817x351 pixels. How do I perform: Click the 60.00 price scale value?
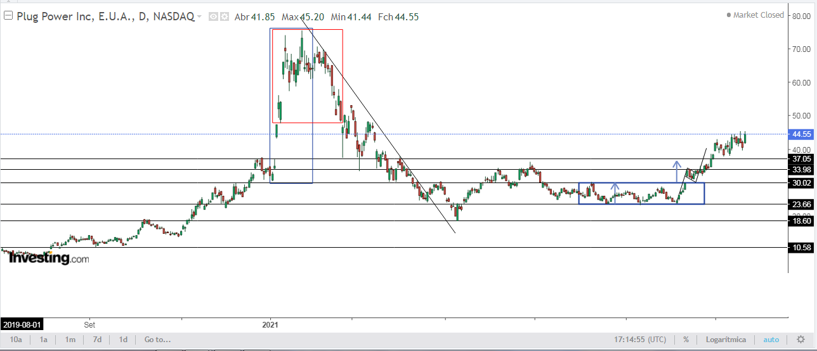coord(802,82)
